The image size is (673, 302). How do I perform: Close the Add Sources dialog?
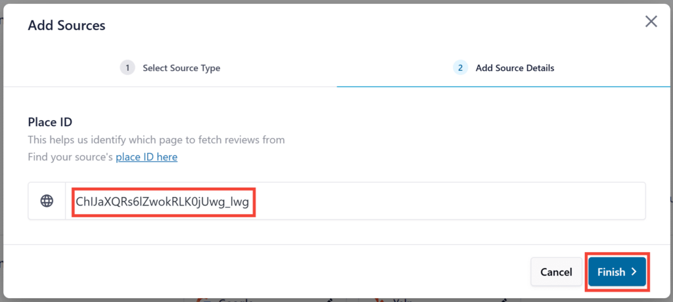pos(651,22)
